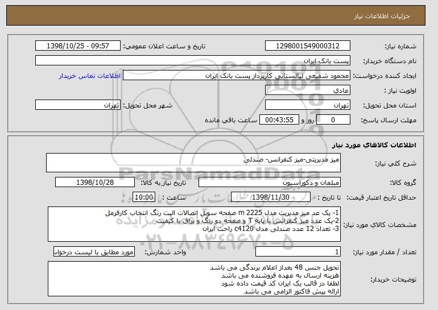Click the price validity date 1398/11/30

271,197
